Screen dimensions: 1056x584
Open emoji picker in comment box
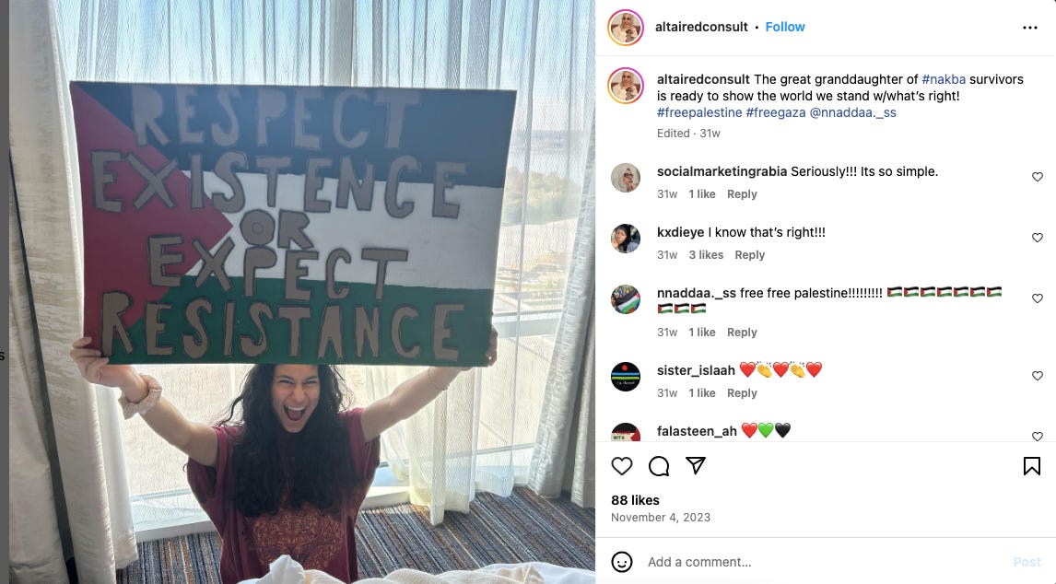622,562
